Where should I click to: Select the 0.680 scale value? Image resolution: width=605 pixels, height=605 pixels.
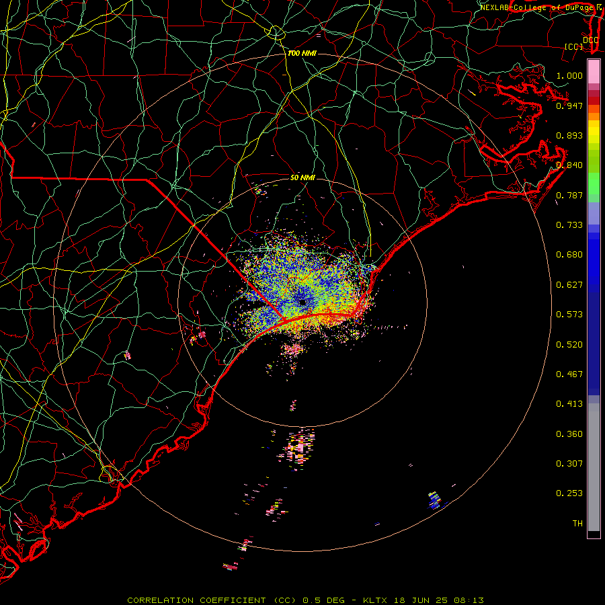click(x=569, y=255)
